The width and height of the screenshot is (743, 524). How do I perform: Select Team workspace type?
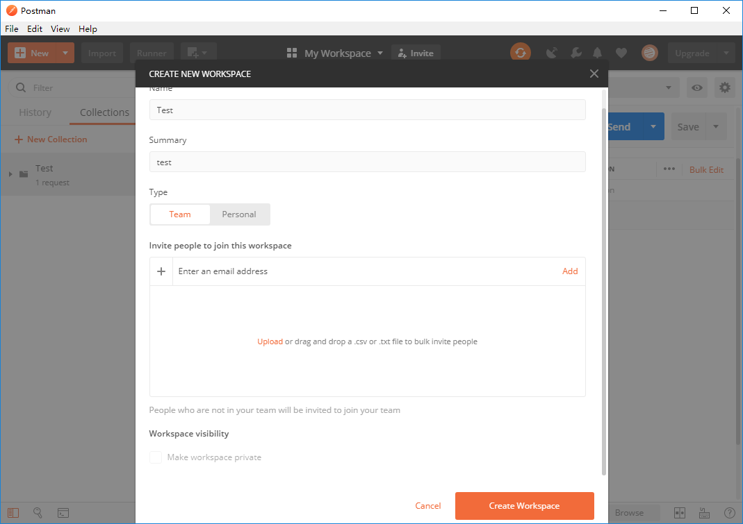coord(180,214)
